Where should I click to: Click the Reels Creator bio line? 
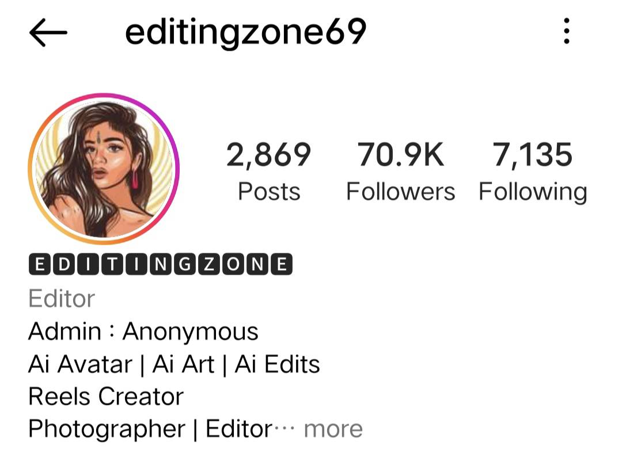pos(106,397)
